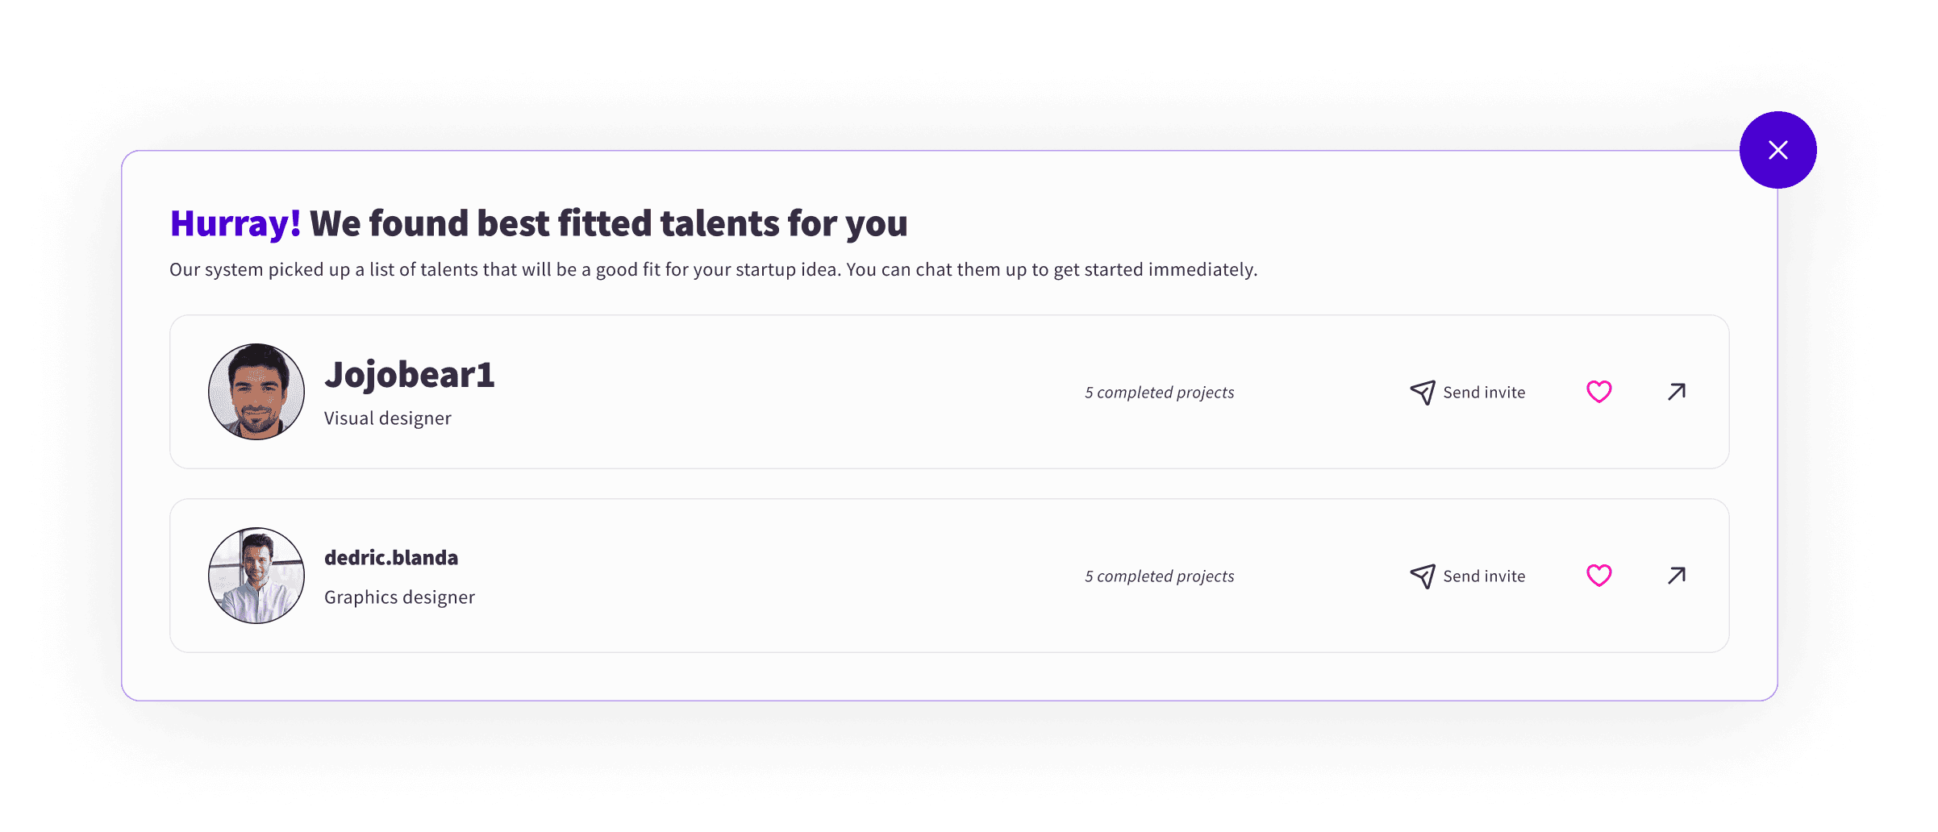
Task: Open dedric.blanda's profile via the arrow icon
Action: click(1677, 576)
